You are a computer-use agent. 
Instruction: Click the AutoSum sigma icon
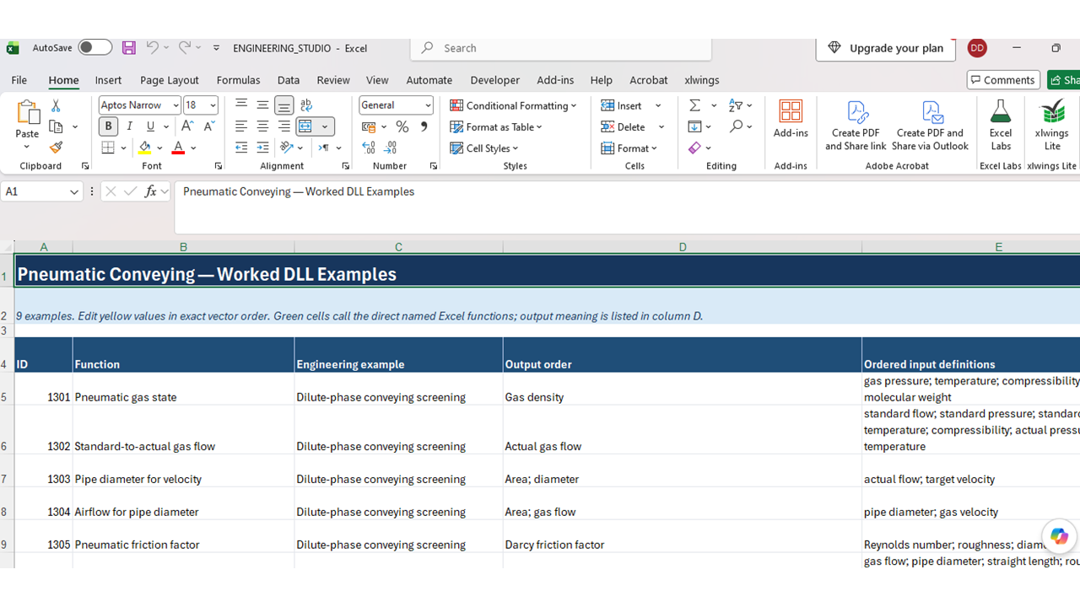click(x=694, y=105)
